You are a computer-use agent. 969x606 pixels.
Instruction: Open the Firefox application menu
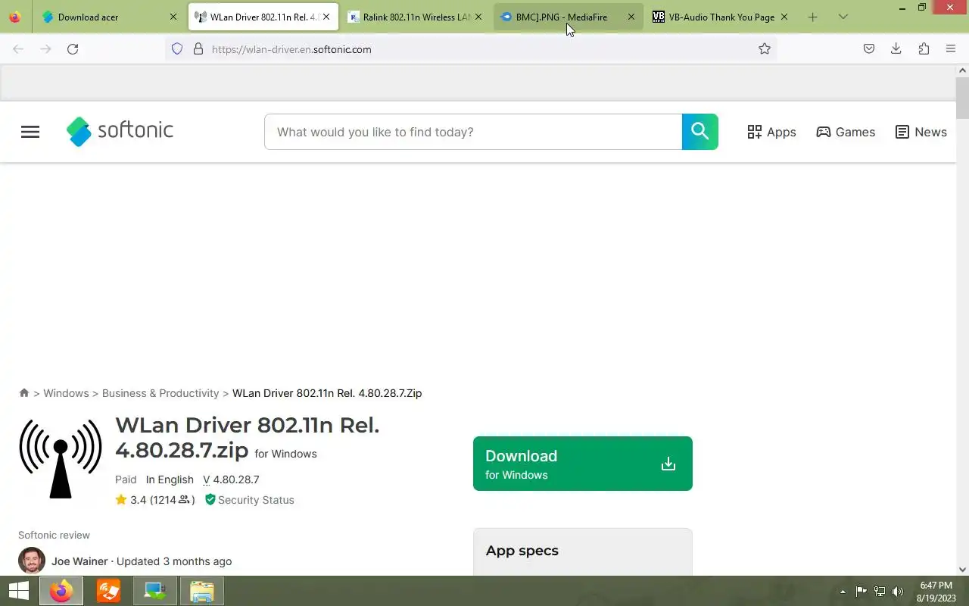[951, 48]
